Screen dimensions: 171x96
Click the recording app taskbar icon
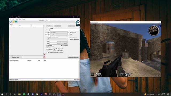coord(63,94)
